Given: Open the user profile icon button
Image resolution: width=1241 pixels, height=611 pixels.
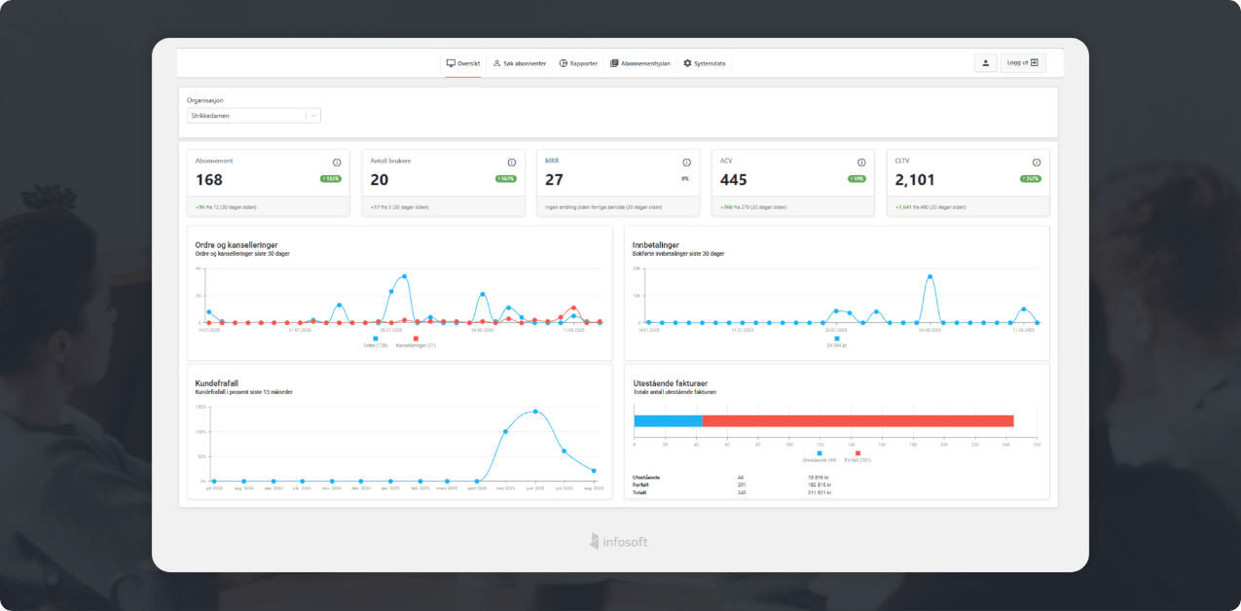Looking at the screenshot, I should coord(985,63).
